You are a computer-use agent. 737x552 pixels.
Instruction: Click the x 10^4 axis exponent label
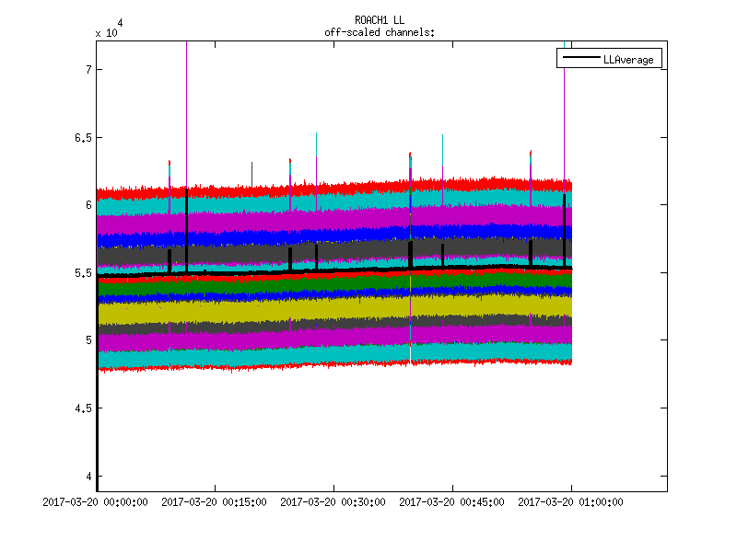pos(107,30)
